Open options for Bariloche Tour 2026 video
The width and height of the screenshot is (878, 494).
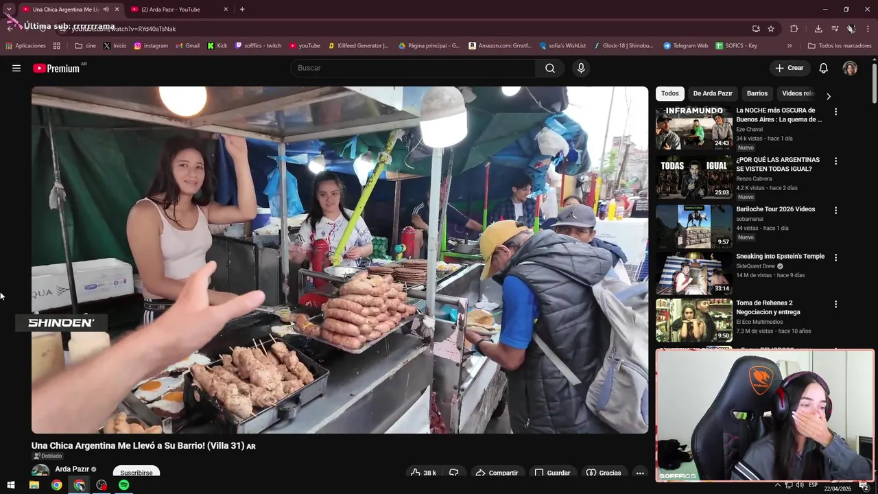[835, 210]
